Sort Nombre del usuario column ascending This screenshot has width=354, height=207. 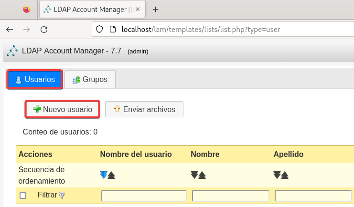coord(111,175)
